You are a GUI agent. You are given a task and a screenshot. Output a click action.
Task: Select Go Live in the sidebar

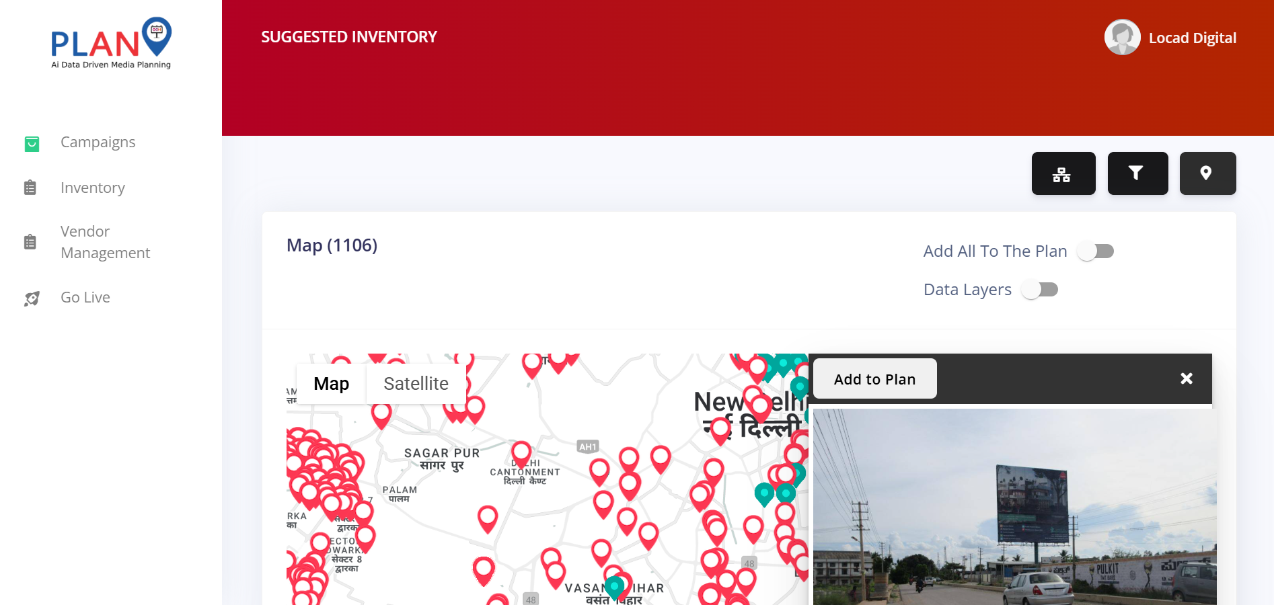[85, 297]
